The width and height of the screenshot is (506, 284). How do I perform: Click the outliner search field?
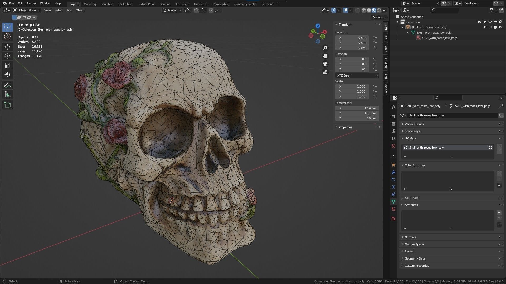coord(445,10)
